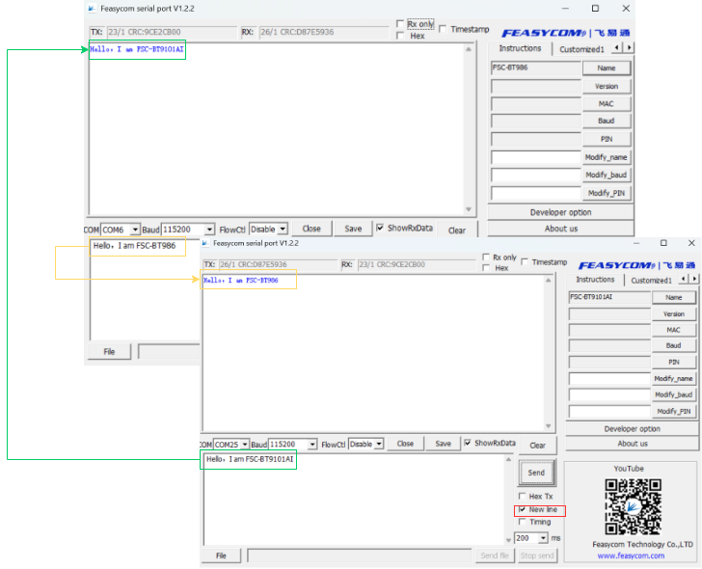This screenshot has width=702, height=569.
Task: Click PIN button in the back window
Action: [607, 139]
